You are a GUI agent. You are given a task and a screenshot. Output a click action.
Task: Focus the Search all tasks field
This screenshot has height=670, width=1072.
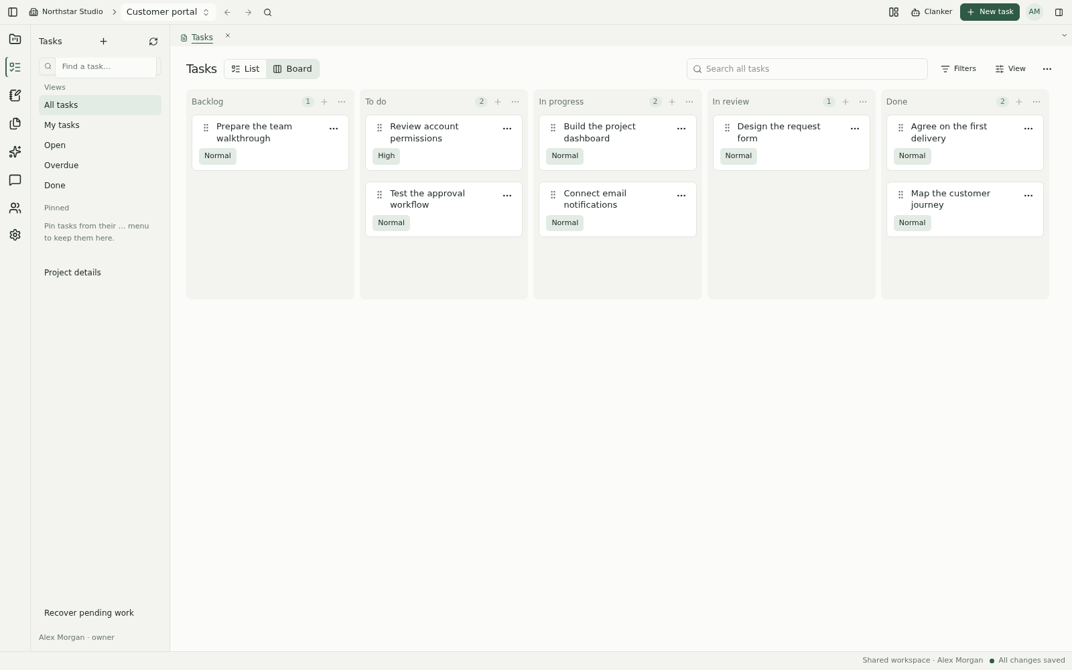pos(807,69)
